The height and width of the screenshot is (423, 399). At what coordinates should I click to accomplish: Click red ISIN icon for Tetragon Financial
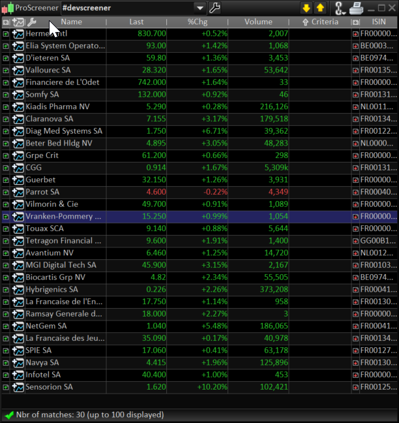tap(355, 241)
